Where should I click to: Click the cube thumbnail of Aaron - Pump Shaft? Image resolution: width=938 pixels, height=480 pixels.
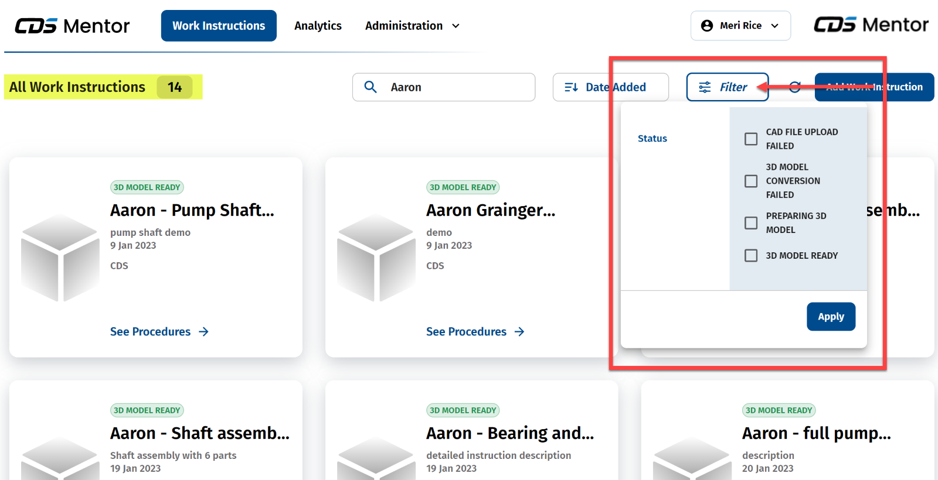(x=60, y=258)
